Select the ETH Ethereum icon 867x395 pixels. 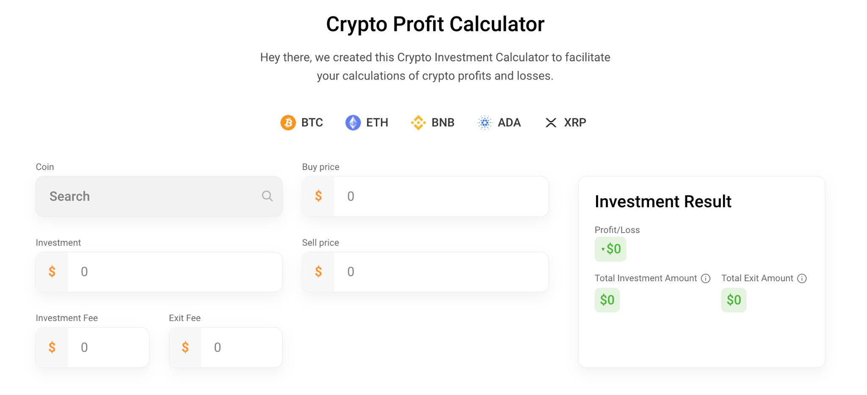click(x=353, y=123)
